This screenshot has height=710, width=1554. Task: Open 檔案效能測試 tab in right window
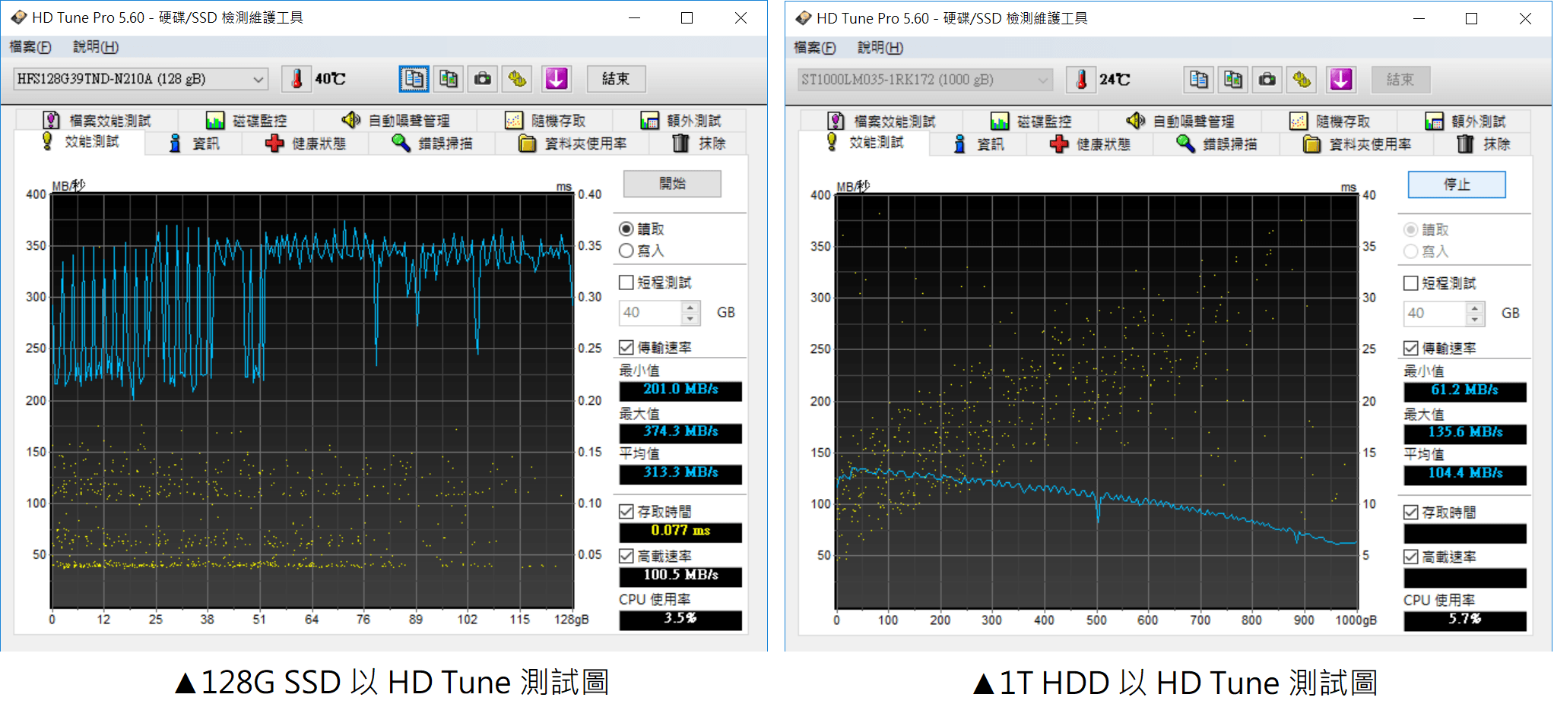coord(882,121)
